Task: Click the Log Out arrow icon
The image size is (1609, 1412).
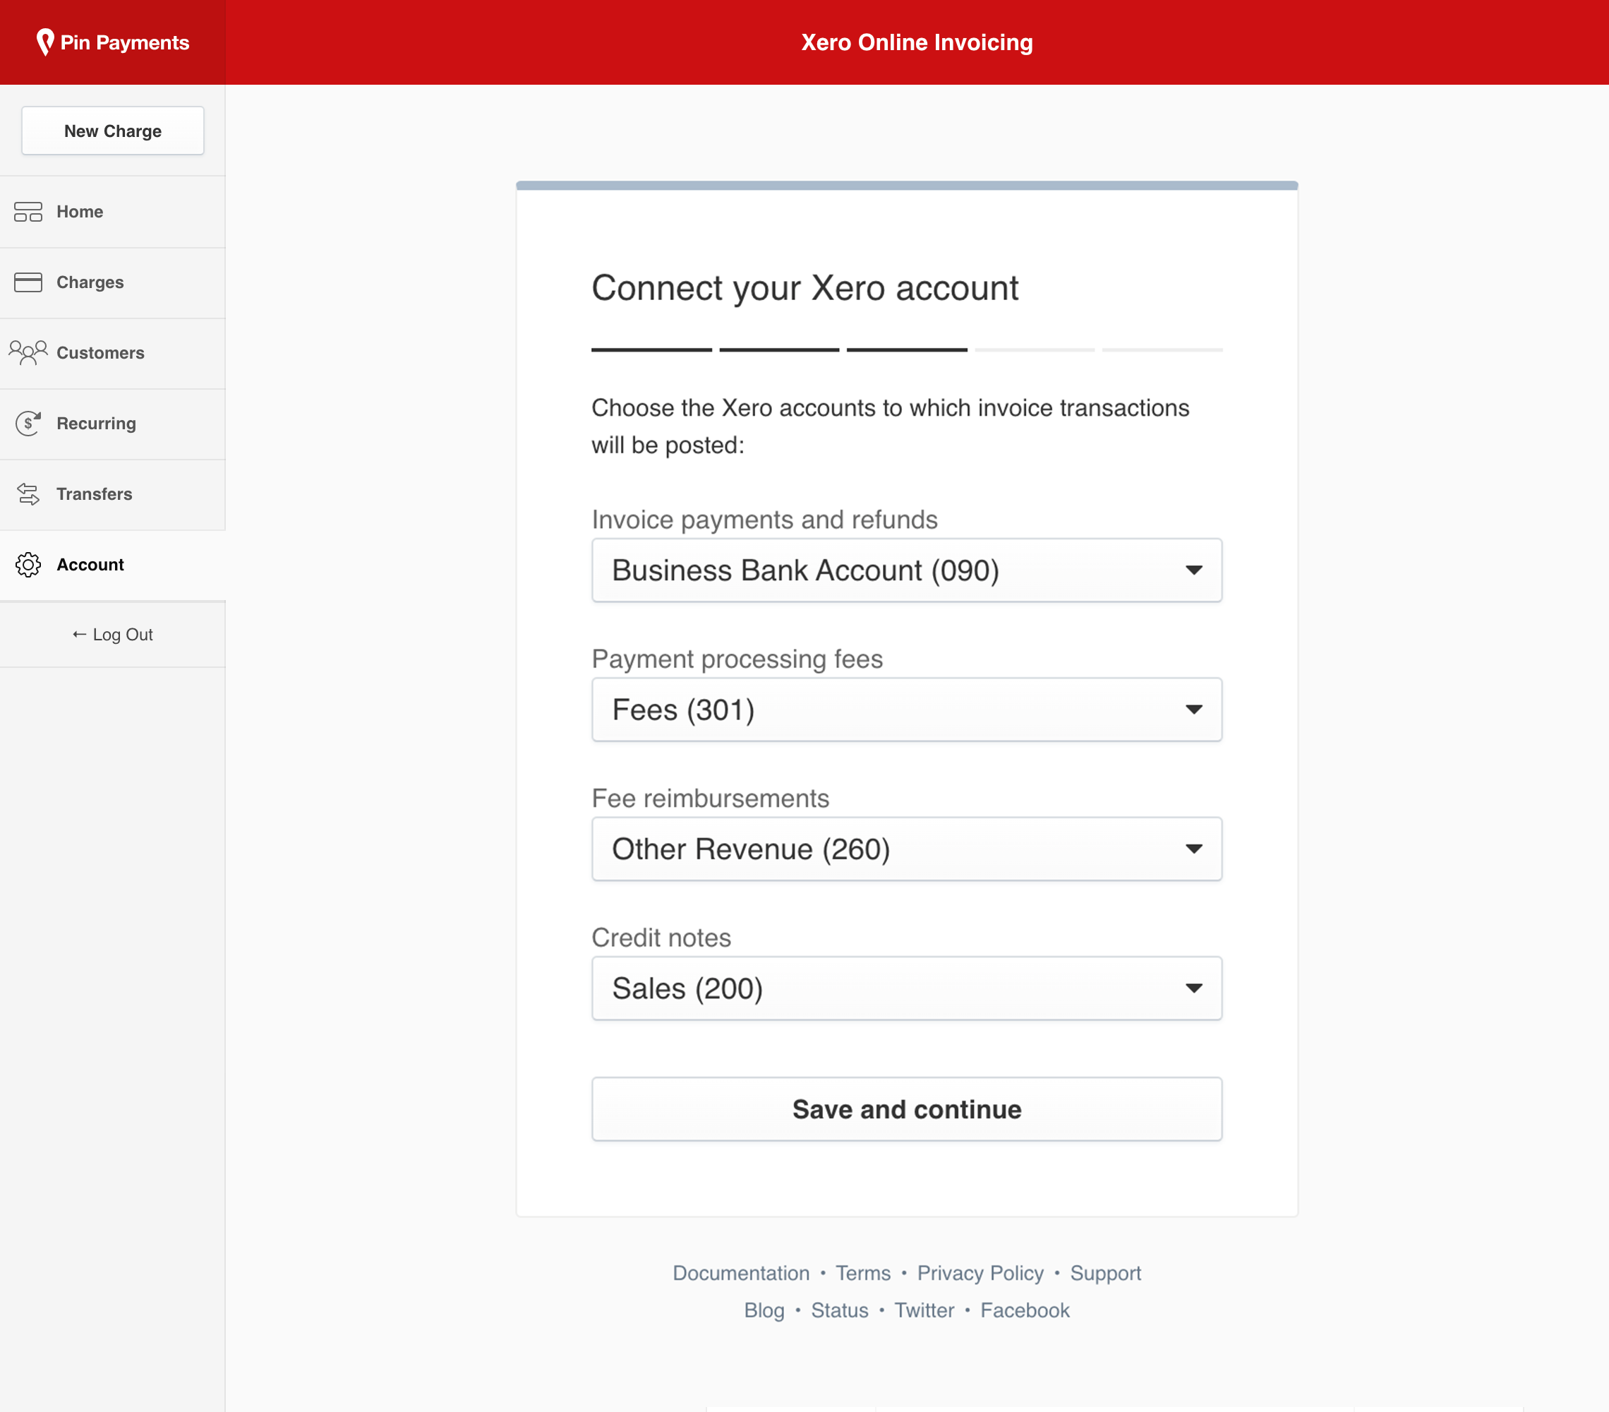Action: [78, 635]
